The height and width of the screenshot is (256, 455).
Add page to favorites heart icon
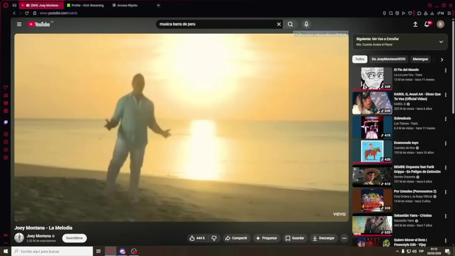[x=410, y=13]
